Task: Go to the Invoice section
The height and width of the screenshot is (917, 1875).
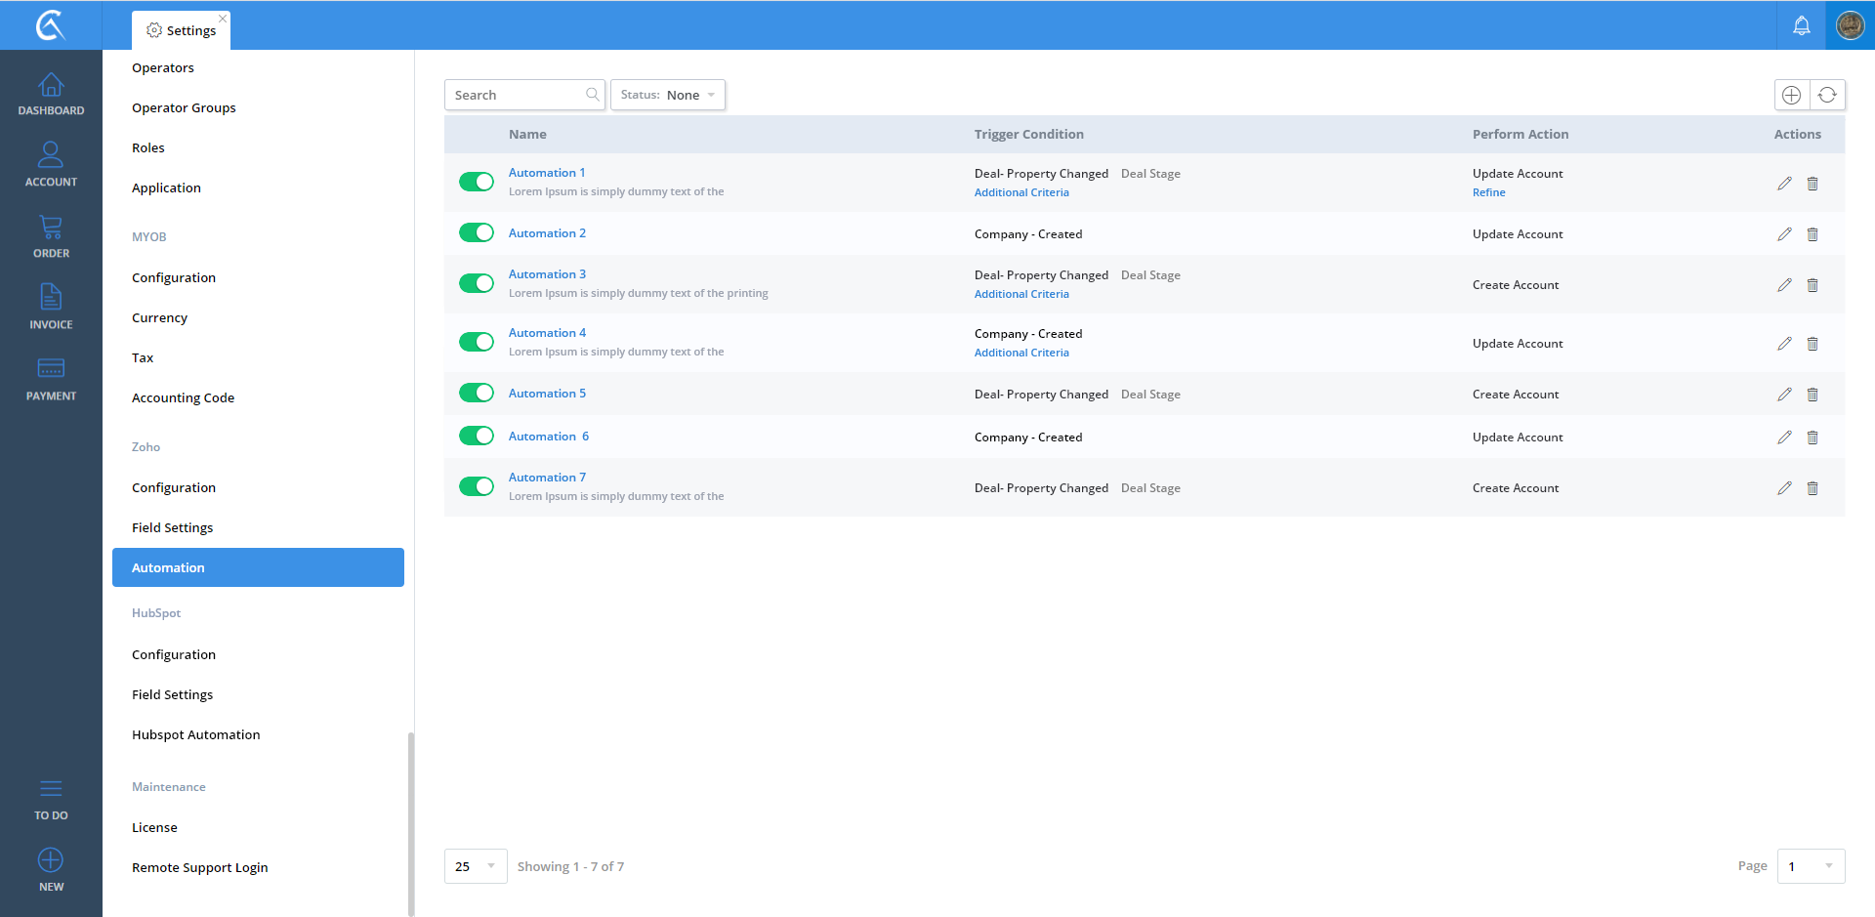Action: coord(51,307)
